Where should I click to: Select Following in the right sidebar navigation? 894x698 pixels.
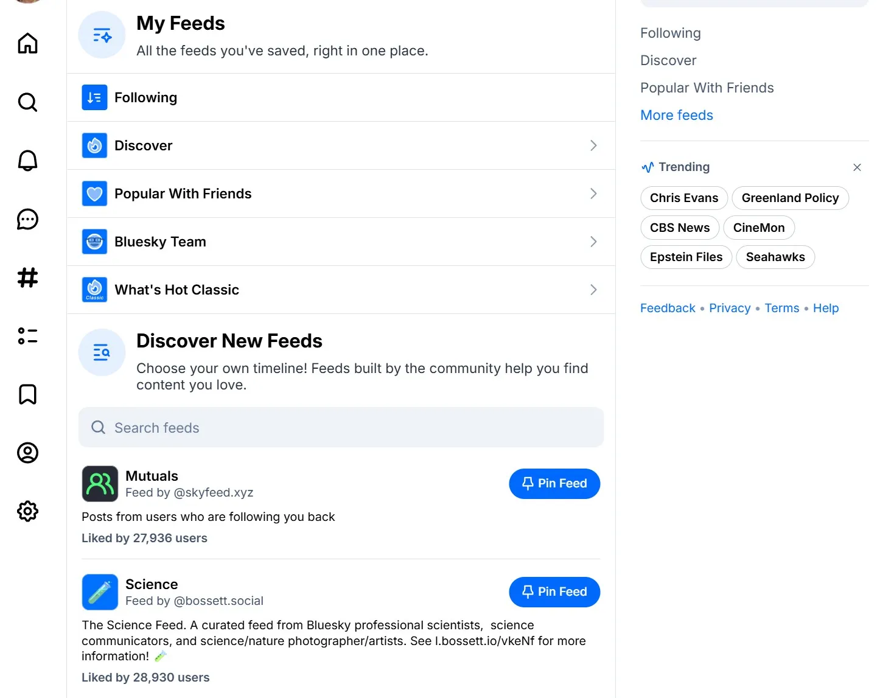pyautogui.click(x=670, y=33)
